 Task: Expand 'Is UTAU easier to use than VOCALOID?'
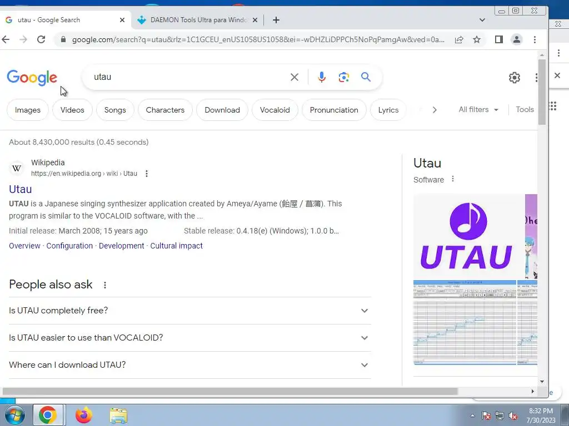(190, 338)
